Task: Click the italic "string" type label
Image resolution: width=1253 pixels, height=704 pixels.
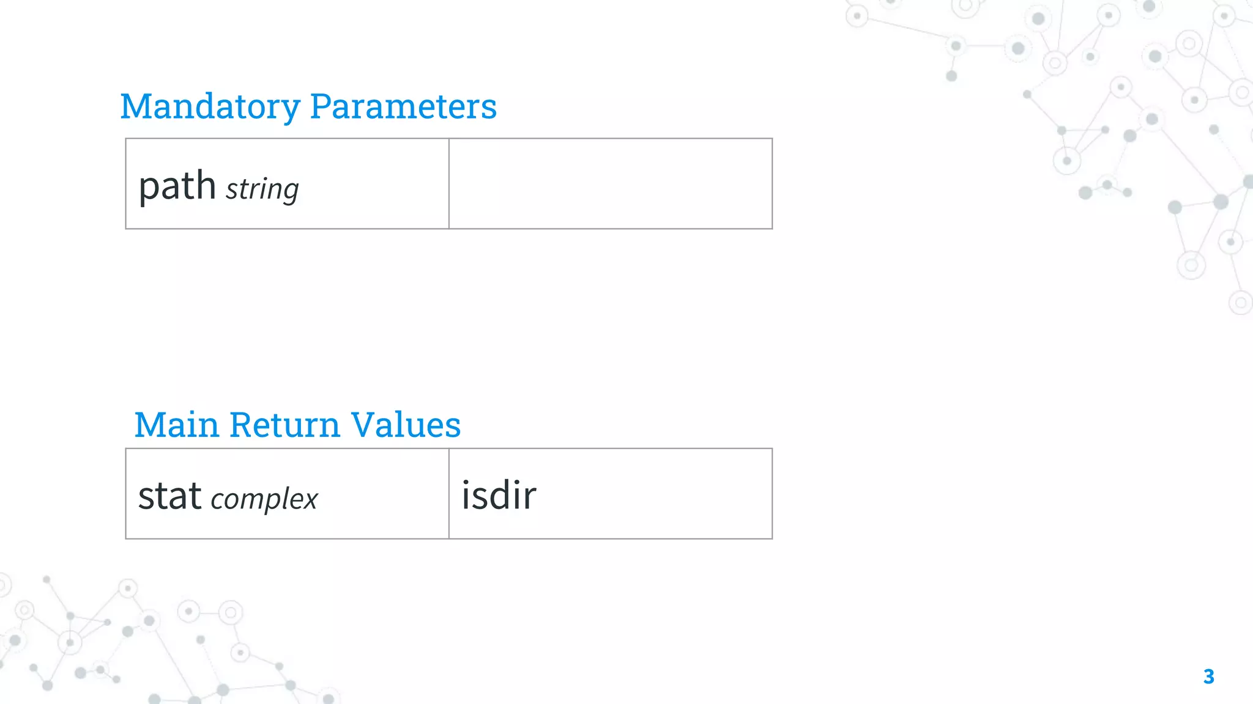Action: click(x=262, y=189)
